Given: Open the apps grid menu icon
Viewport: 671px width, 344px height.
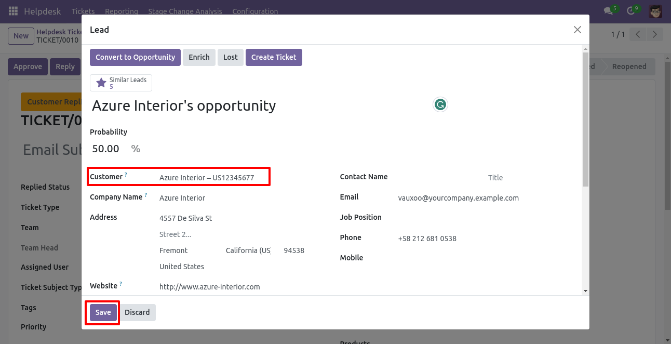Looking at the screenshot, I should pyautogui.click(x=14, y=11).
